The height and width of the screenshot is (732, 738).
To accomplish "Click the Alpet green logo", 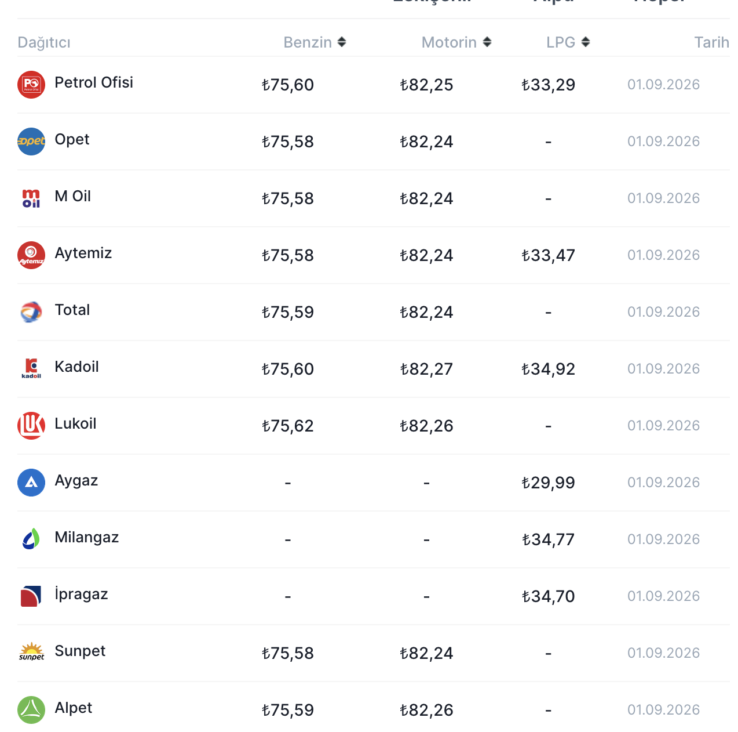I will [x=31, y=710].
